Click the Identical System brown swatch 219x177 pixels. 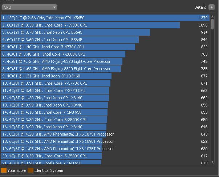[31, 170]
